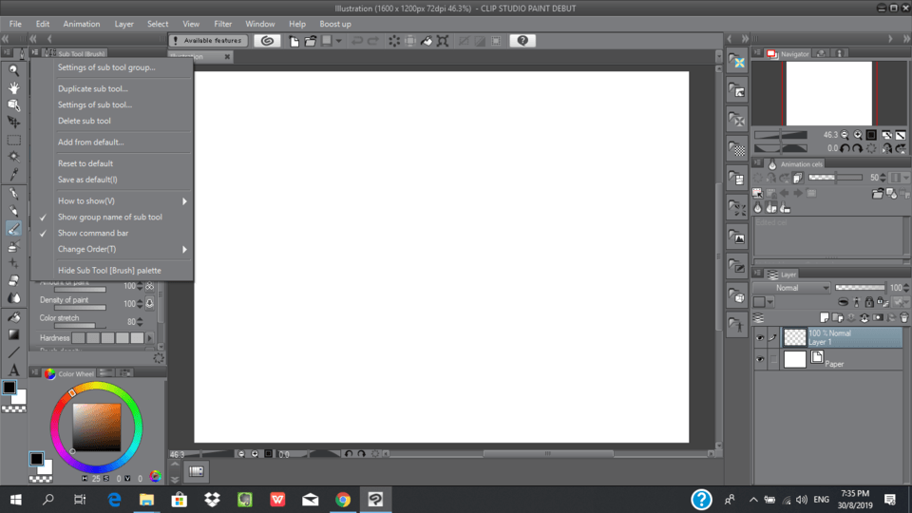Toggle Show command bar option

pyautogui.click(x=93, y=233)
